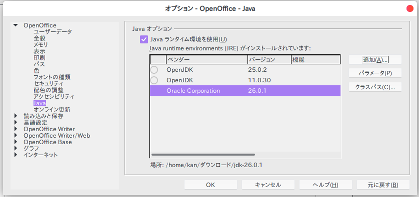
Task: Open the 印刷 settings page
Action: coord(39,57)
